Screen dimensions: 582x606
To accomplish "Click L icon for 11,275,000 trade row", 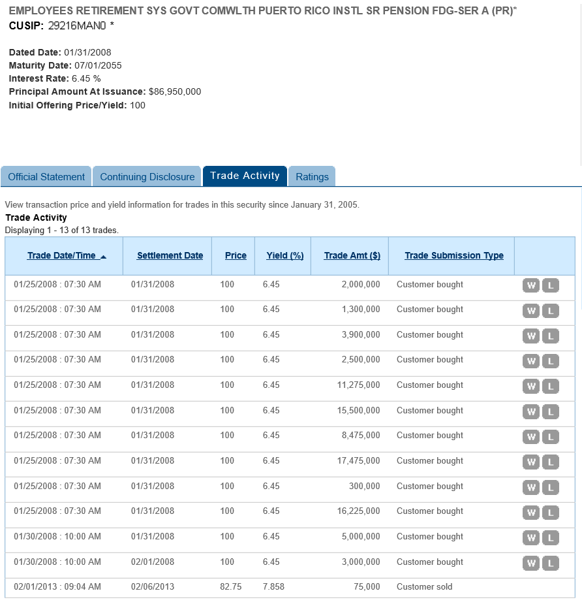I will [x=551, y=386].
